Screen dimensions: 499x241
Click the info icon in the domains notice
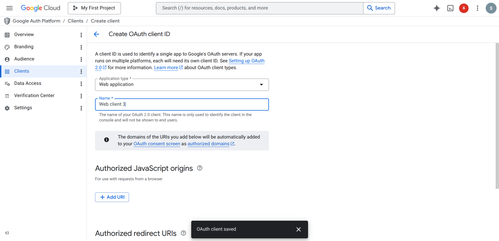pos(106,140)
